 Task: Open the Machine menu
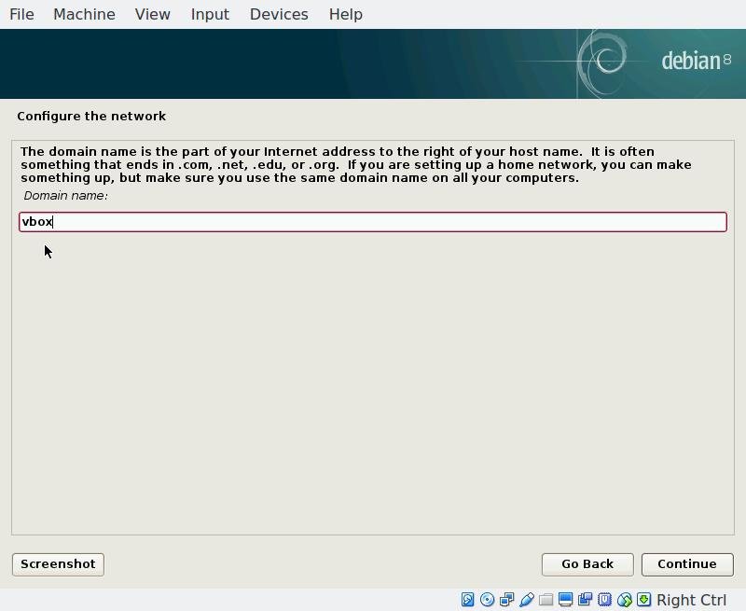pos(84,14)
